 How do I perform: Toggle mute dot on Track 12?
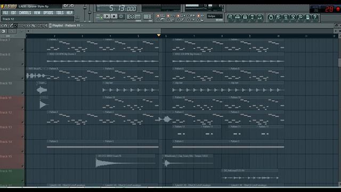tap(22, 122)
